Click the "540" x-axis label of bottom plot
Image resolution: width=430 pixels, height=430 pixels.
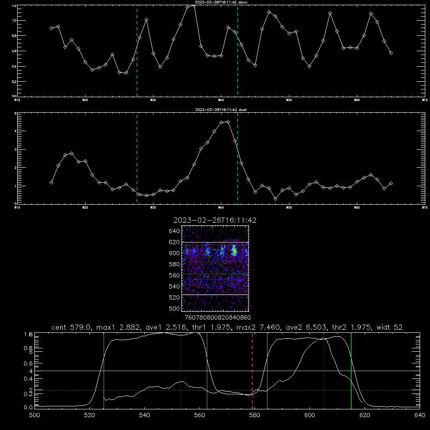pyautogui.click(x=144, y=415)
